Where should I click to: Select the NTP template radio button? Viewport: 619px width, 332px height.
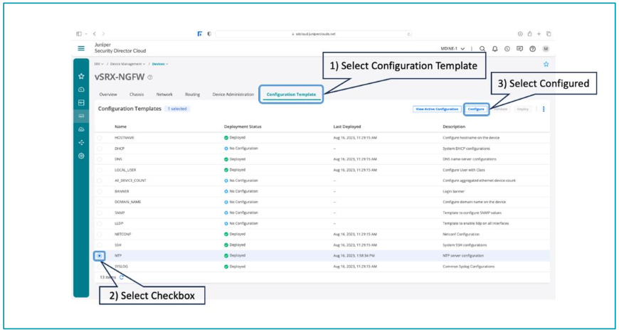click(100, 255)
